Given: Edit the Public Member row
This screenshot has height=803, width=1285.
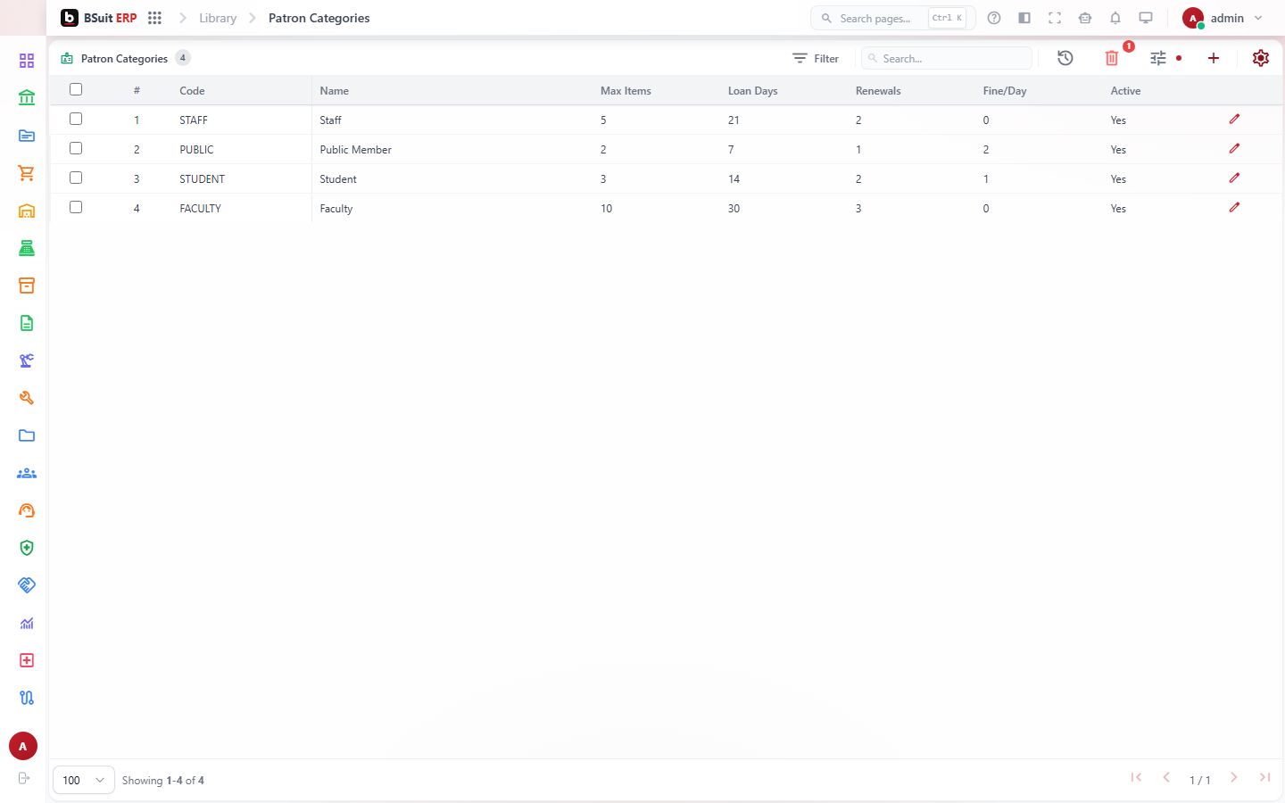Looking at the screenshot, I should (x=1234, y=148).
